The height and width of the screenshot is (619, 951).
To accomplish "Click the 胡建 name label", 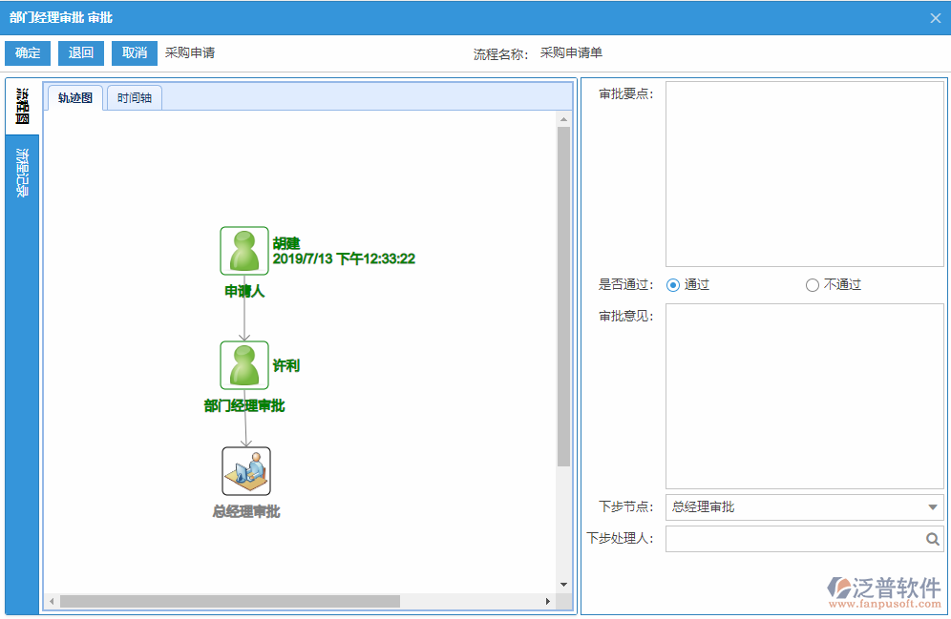I will click(286, 243).
